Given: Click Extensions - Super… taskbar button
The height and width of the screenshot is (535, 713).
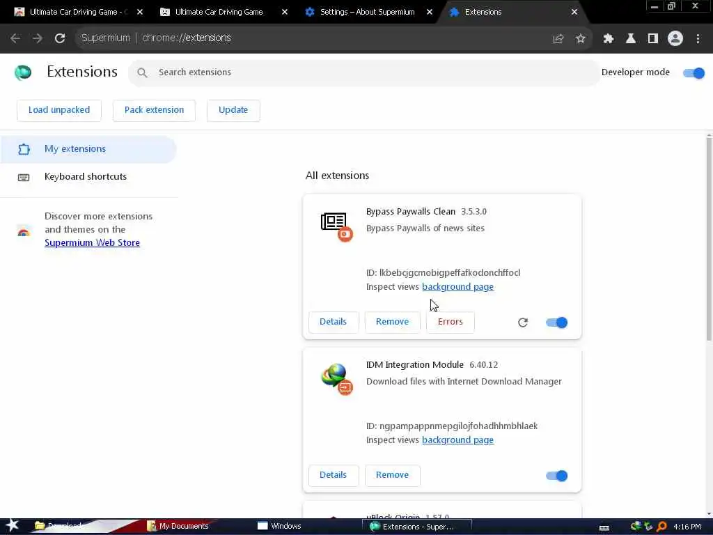Looking at the screenshot, I should (x=417, y=527).
